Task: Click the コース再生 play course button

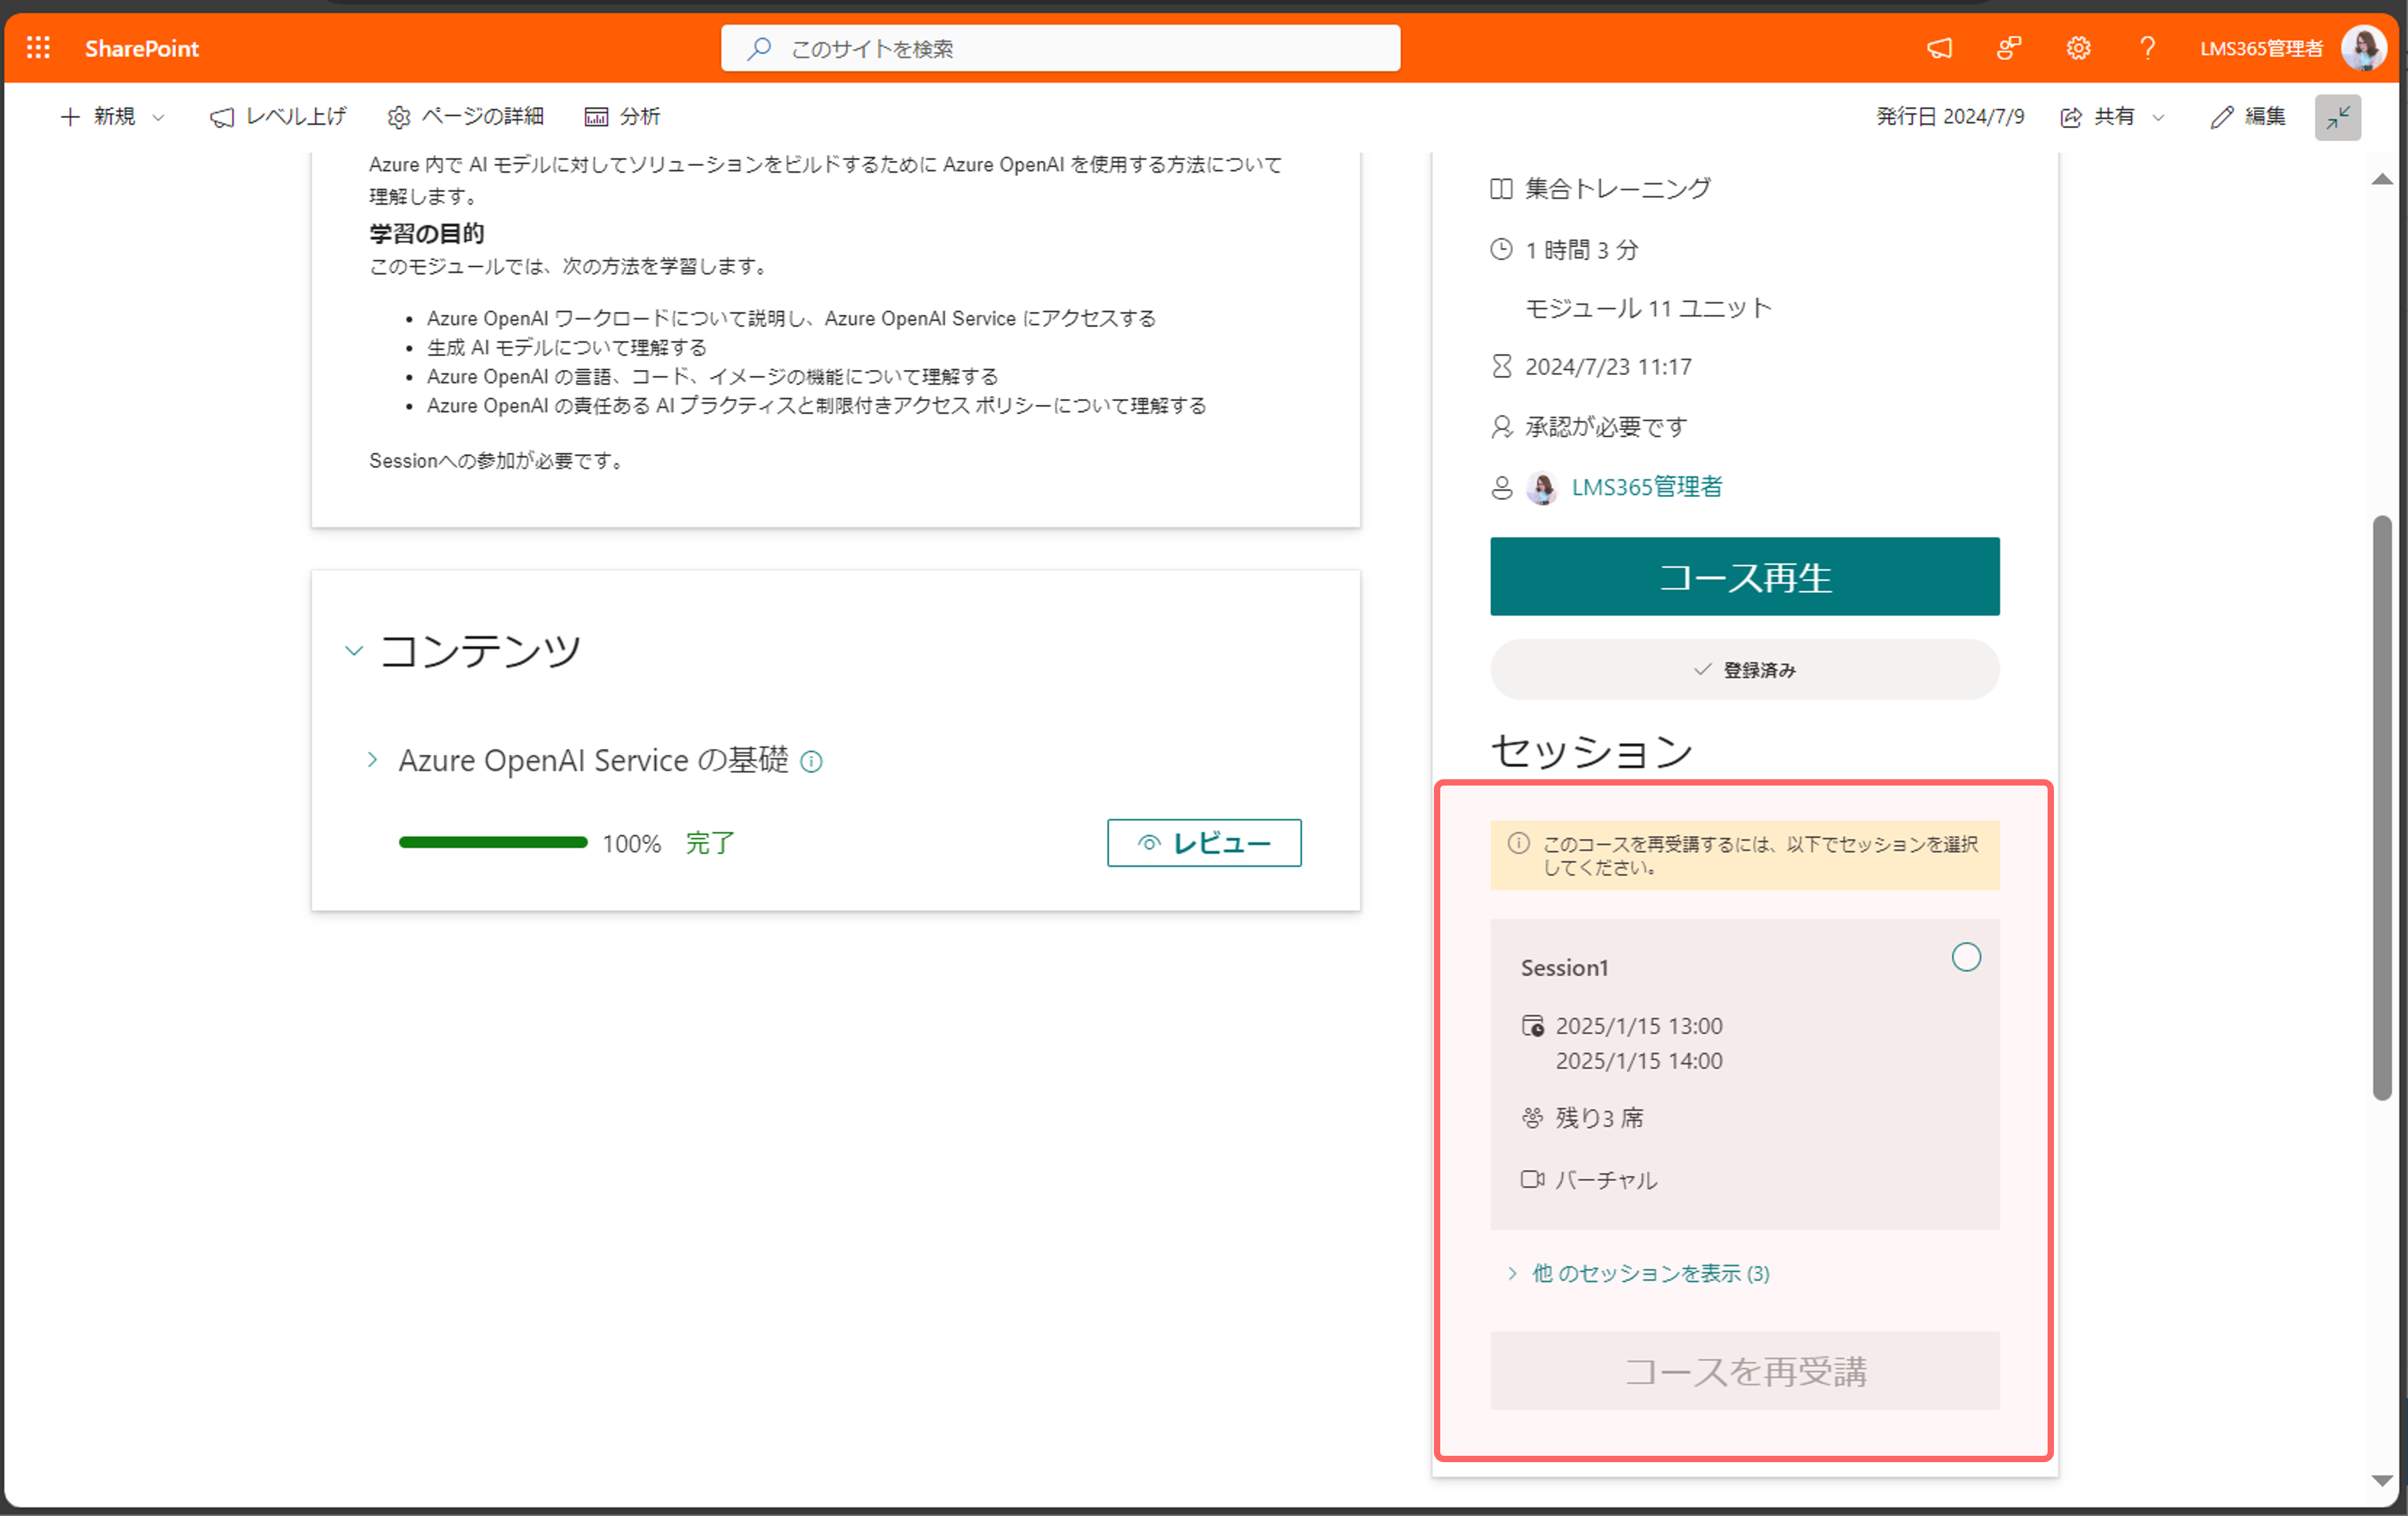Action: [1744, 576]
